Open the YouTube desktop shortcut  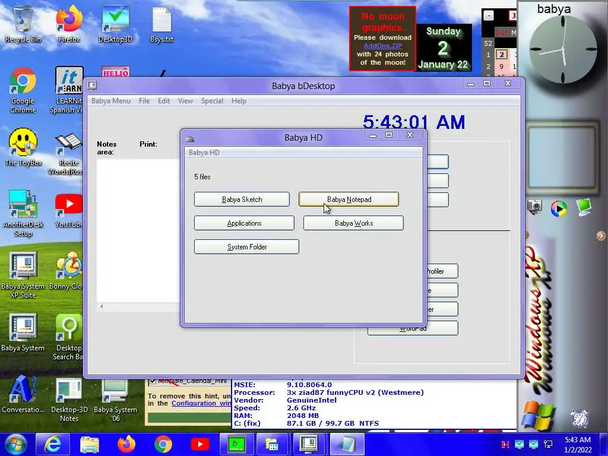pyautogui.click(x=69, y=211)
